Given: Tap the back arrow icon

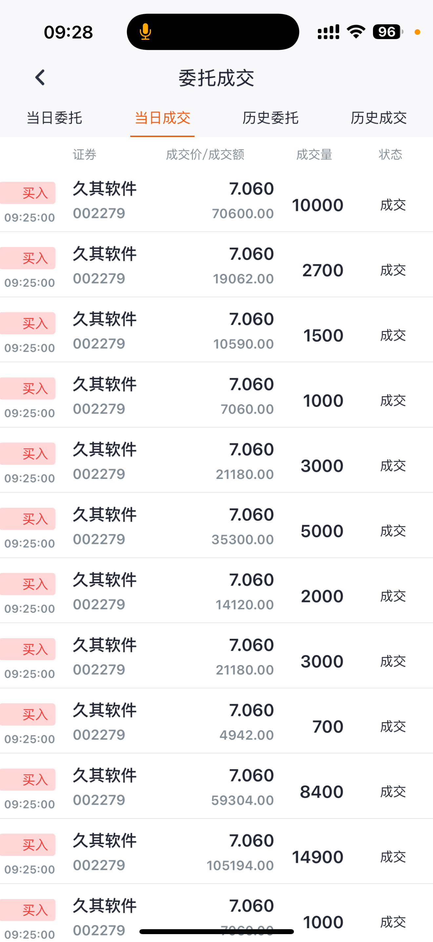Looking at the screenshot, I should [x=40, y=78].
